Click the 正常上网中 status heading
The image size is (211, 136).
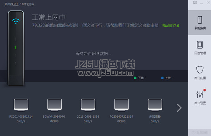(49, 17)
